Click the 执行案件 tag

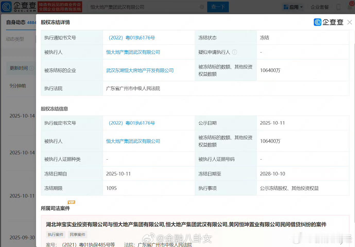coord(56,235)
